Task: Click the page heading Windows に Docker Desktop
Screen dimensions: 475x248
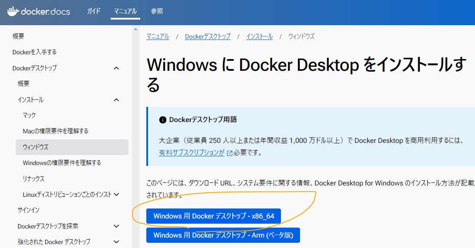Action: click(x=307, y=75)
